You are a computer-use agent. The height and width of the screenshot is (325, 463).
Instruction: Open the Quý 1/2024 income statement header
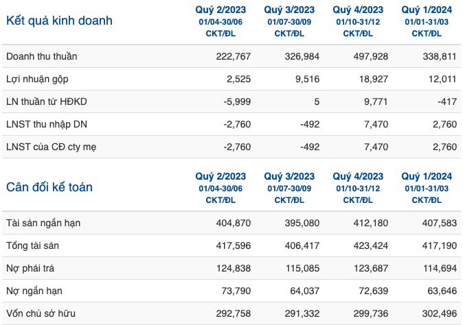tap(427, 10)
